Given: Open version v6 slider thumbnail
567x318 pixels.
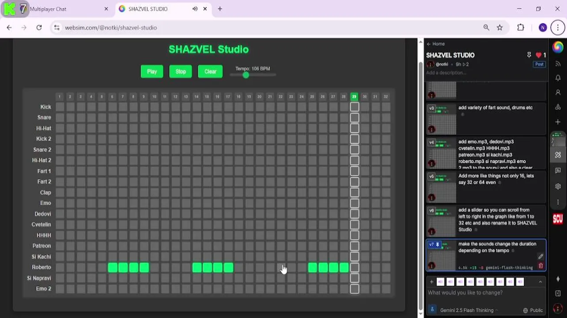Looking at the screenshot, I should (442, 222).
